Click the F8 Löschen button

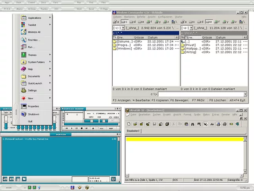click(217, 100)
